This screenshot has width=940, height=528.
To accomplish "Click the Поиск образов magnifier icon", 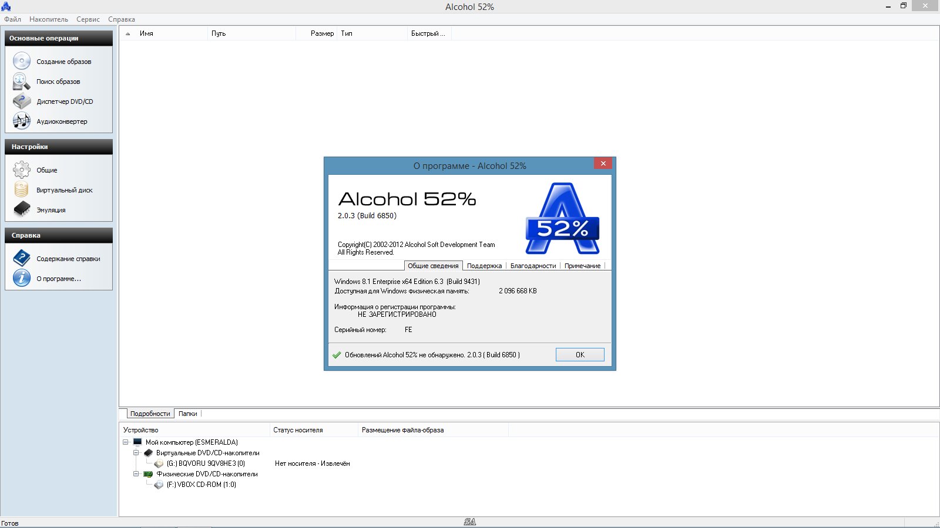I will (22, 82).
